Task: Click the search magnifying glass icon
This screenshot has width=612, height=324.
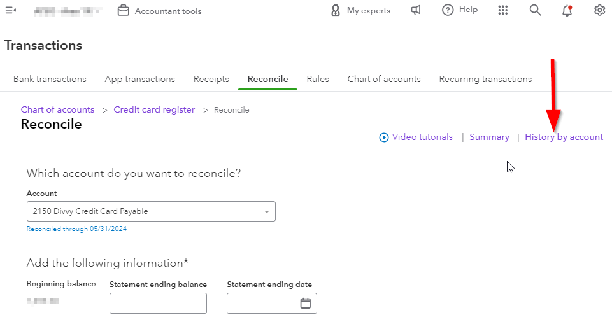Action: click(535, 10)
